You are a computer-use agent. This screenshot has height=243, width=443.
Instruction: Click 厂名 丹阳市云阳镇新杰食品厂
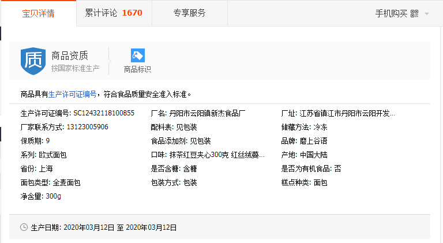coord(198,114)
